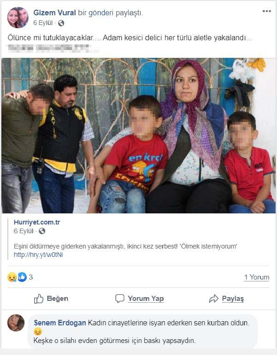The image size is (277, 355).
Task: Click the share arrow icon
Action: [x=214, y=299]
